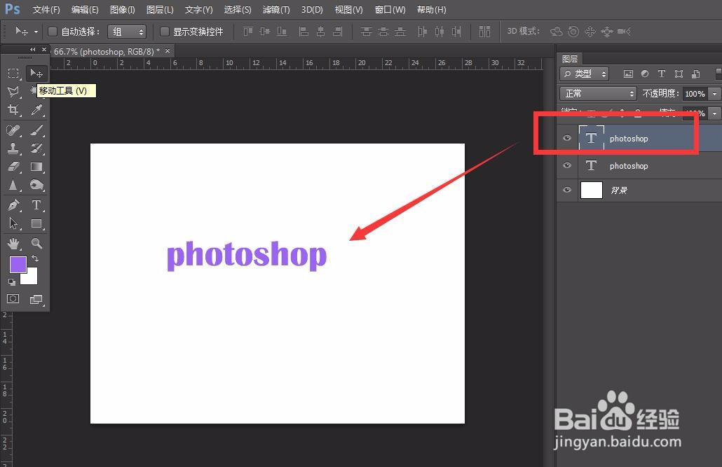Select the Pen tool
The height and width of the screenshot is (467, 722).
pyautogui.click(x=13, y=204)
